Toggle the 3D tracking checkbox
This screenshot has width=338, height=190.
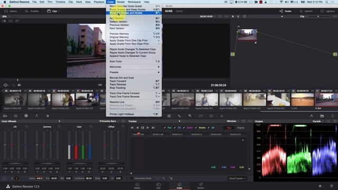[x=209, y=128]
